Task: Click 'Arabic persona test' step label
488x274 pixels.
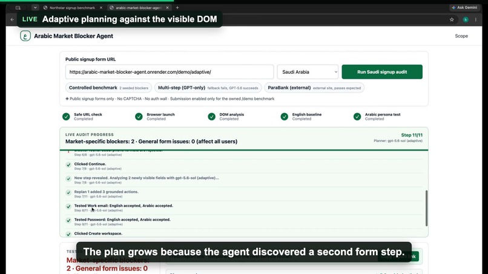Action: tap(383, 114)
